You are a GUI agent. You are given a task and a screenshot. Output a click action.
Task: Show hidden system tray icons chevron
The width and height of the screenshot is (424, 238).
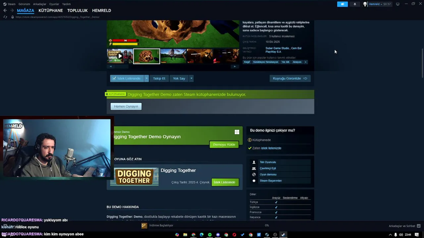[x=390, y=235]
